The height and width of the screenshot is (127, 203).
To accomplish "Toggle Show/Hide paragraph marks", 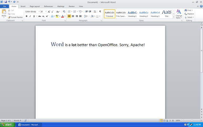I will click(x=100, y=11).
